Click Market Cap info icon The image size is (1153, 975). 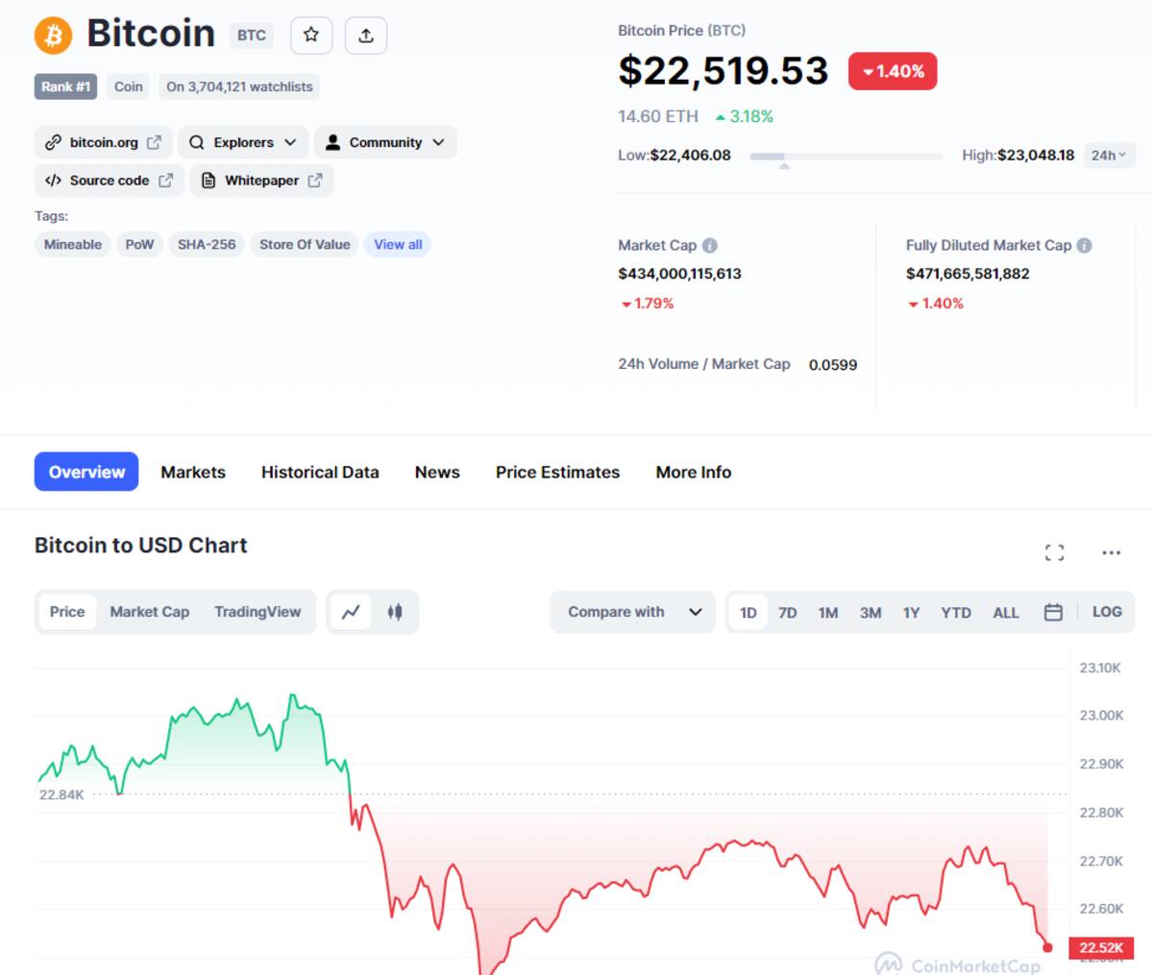pyautogui.click(x=710, y=246)
